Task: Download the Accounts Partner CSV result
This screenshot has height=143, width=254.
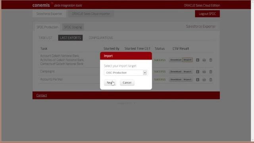Action: [176, 79]
